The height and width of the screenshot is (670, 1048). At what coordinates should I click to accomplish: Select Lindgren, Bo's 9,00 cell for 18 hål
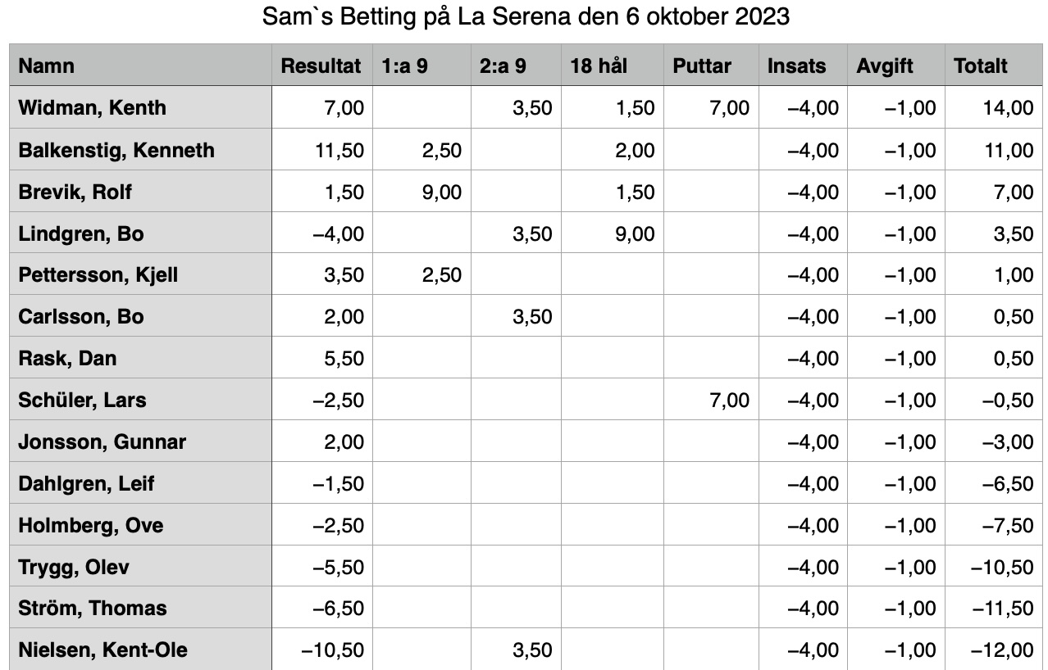612,233
